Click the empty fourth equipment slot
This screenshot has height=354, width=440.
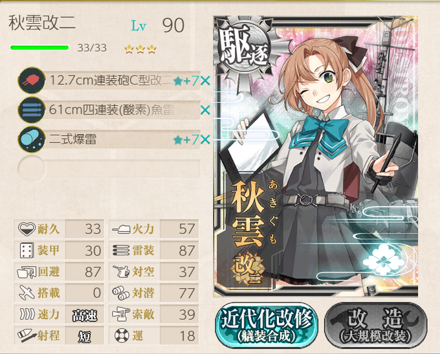click(x=109, y=169)
